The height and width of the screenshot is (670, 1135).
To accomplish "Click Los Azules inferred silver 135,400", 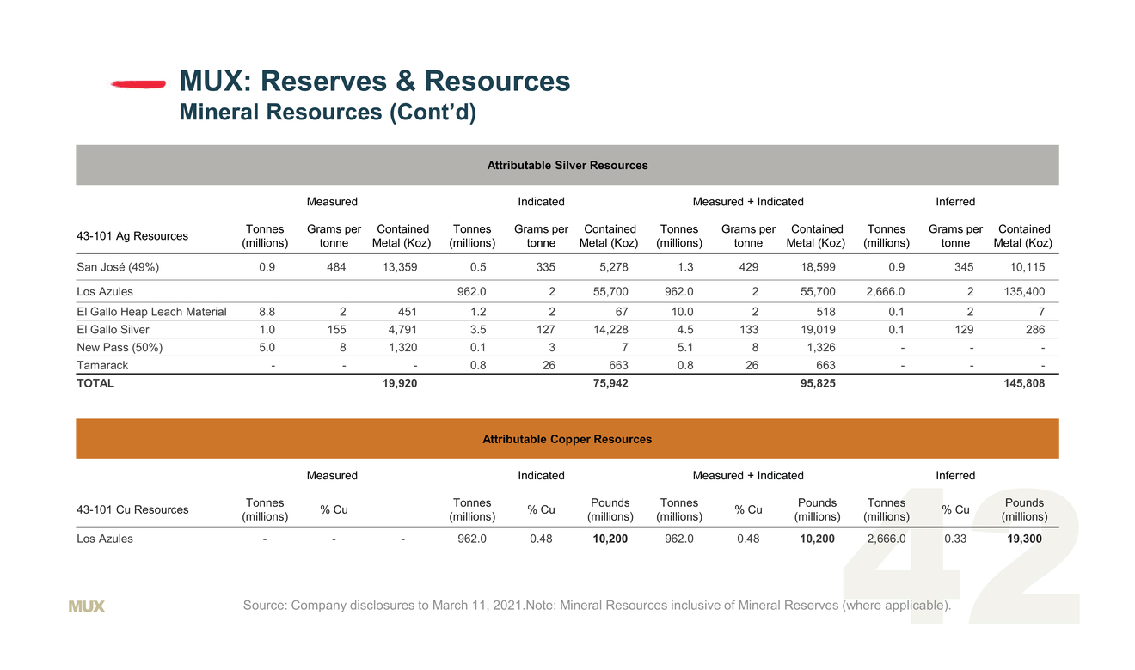I will [1024, 293].
